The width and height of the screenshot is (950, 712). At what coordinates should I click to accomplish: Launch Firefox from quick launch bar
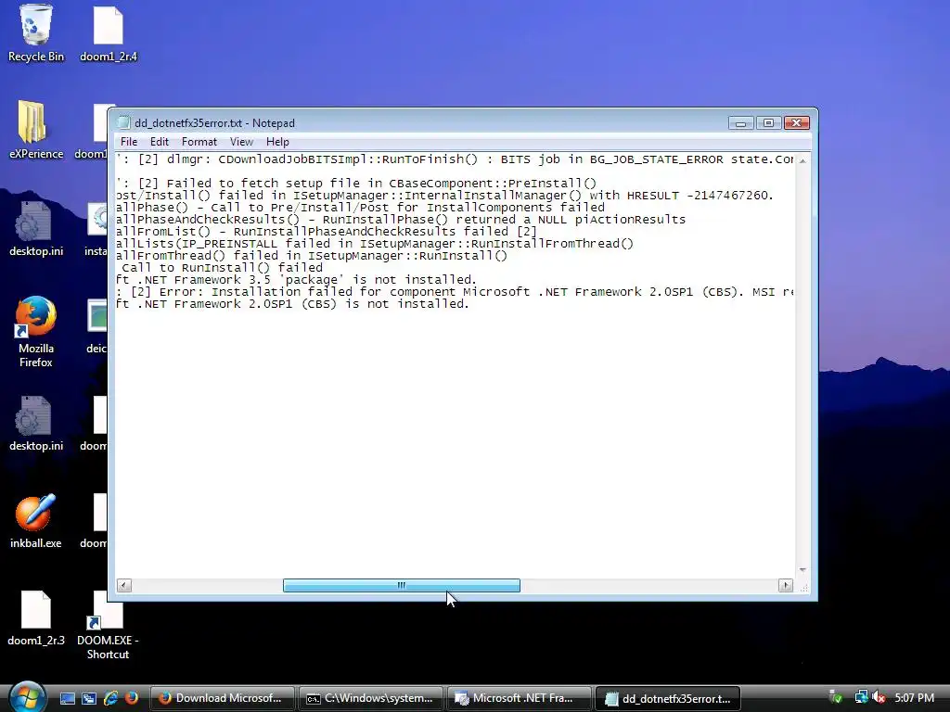coord(132,698)
